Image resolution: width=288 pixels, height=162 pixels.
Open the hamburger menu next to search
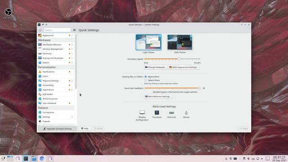pyautogui.click(x=74, y=30)
